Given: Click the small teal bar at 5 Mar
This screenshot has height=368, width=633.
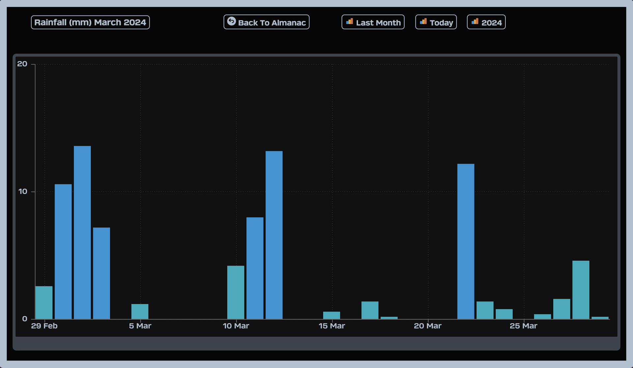Looking at the screenshot, I should pyautogui.click(x=140, y=311).
